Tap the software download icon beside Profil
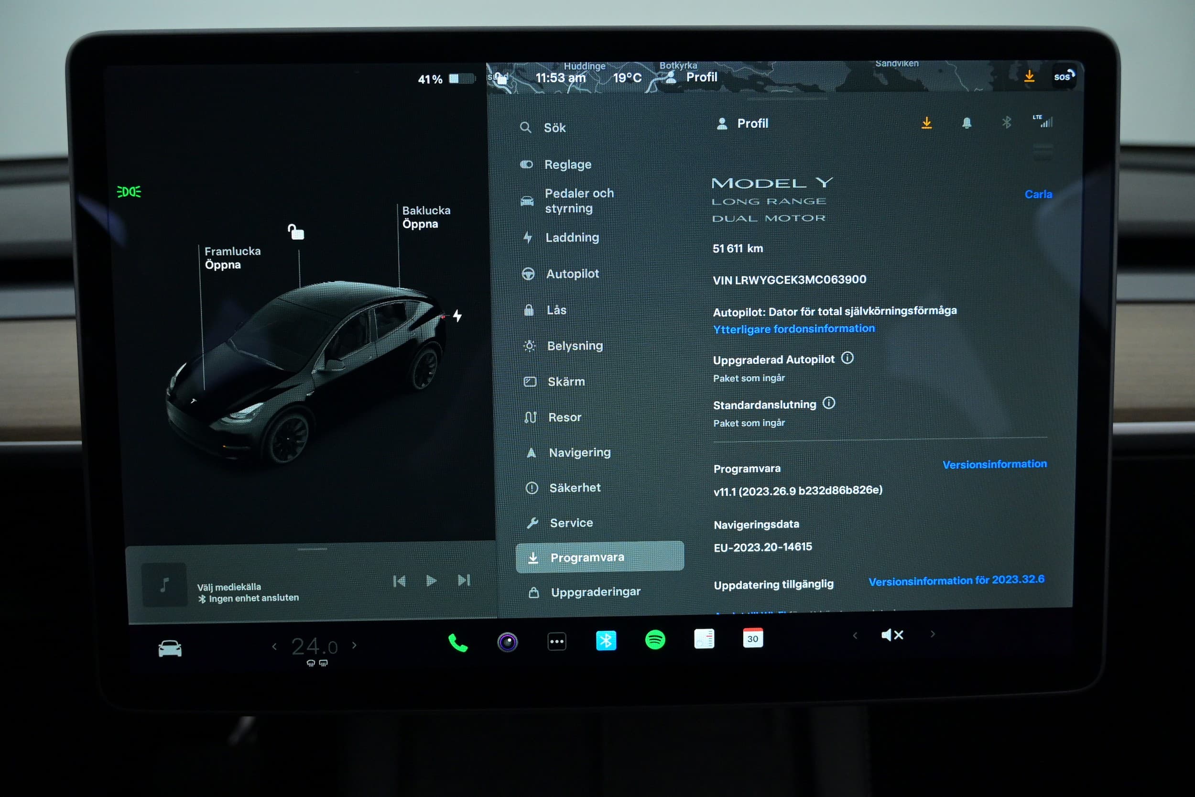The height and width of the screenshot is (797, 1195). pyautogui.click(x=927, y=123)
